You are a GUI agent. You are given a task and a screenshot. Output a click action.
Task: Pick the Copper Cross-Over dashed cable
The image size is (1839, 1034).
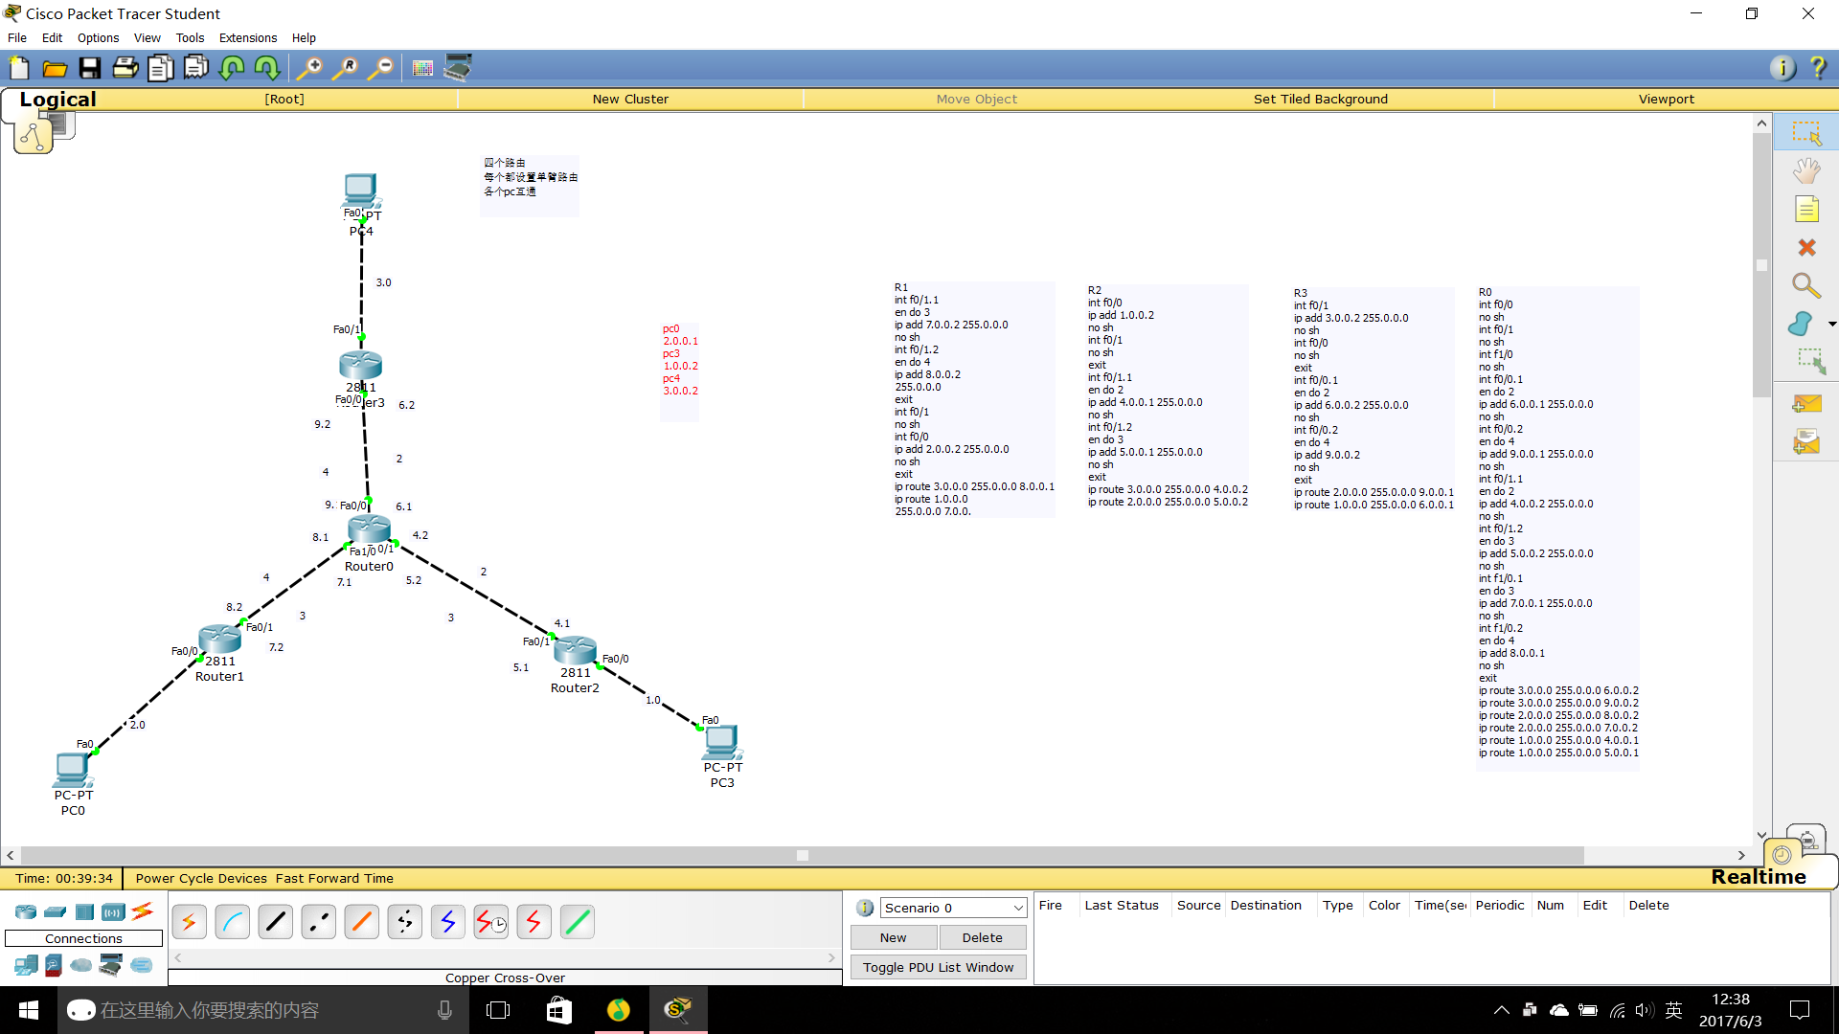point(319,922)
